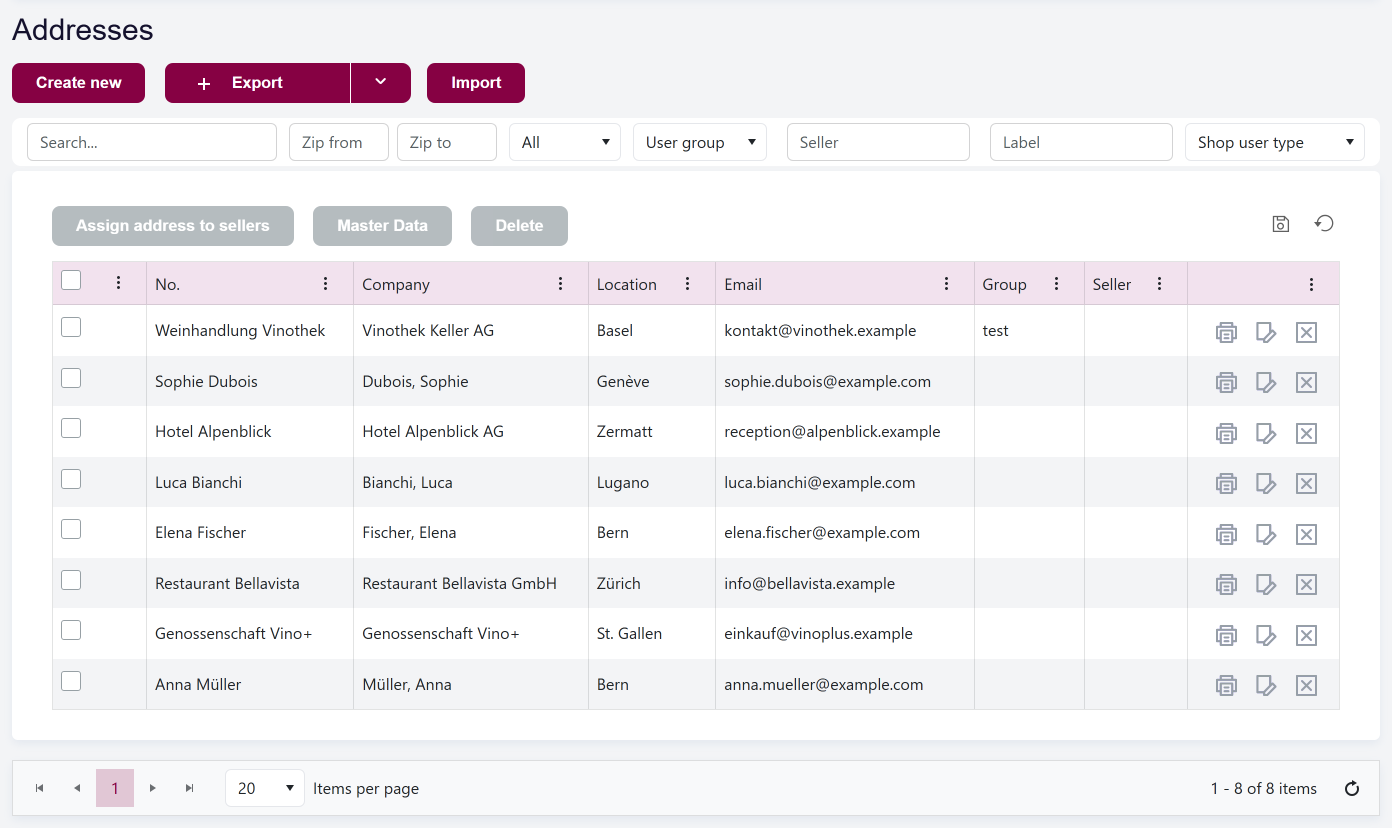Select the Restaurant Bellavista checkbox
Viewport: 1392px width, 828px height.
pyautogui.click(x=71, y=579)
